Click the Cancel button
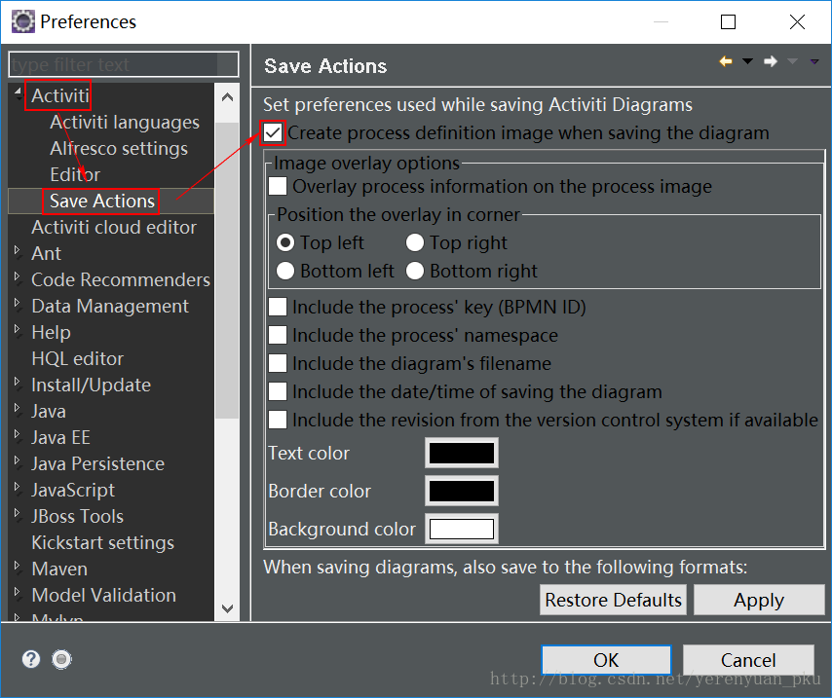 [748, 660]
